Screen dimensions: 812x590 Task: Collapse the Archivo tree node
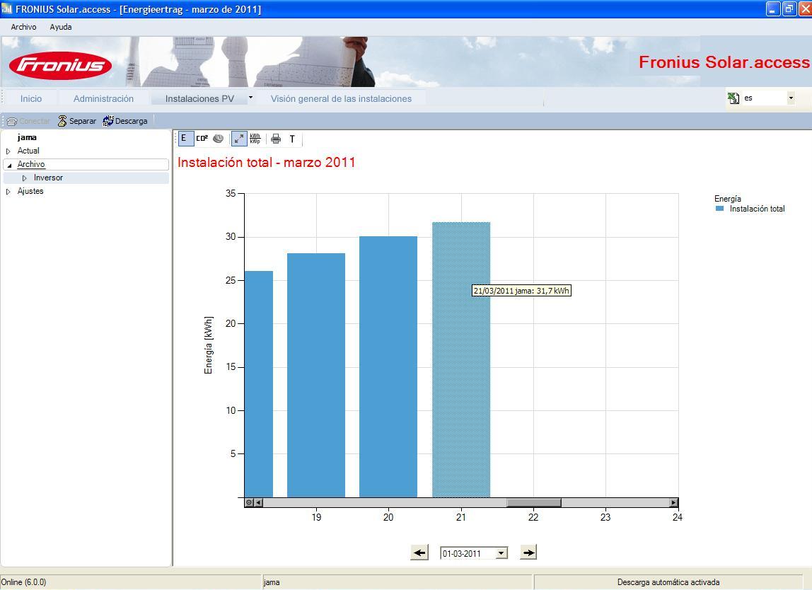(x=8, y=165)
